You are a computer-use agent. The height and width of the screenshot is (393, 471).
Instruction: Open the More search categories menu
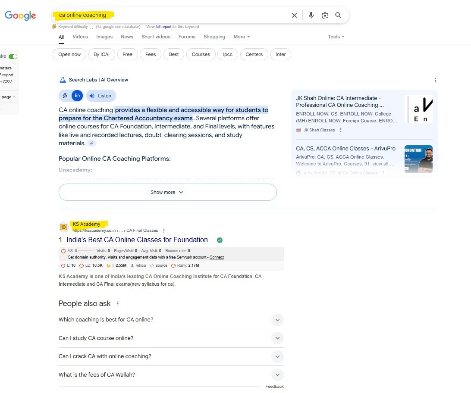(242, 37)
